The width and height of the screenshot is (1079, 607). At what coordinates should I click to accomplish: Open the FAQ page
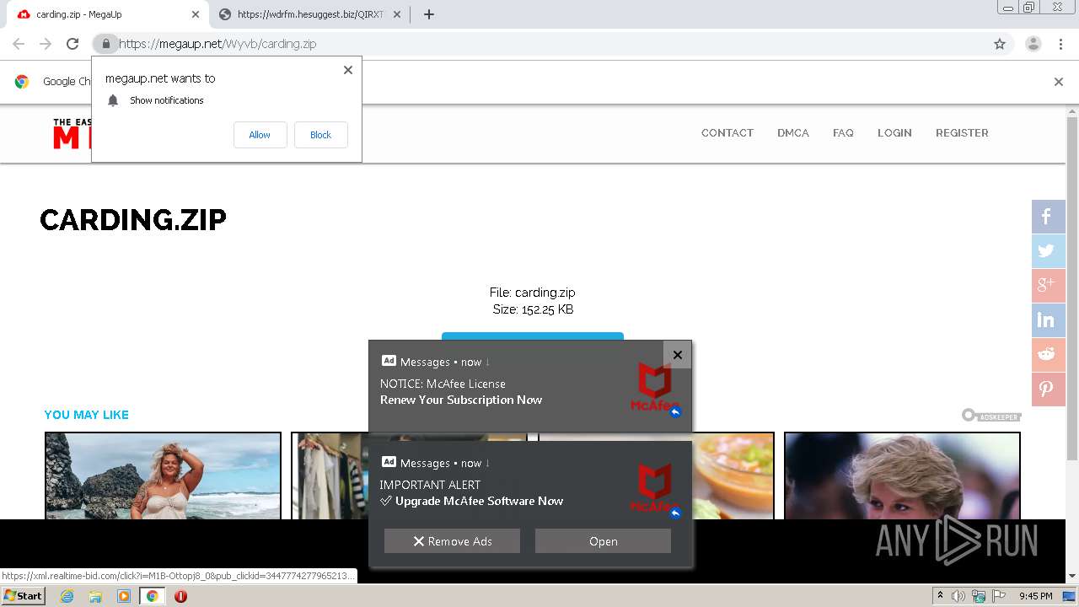[843, 133]
